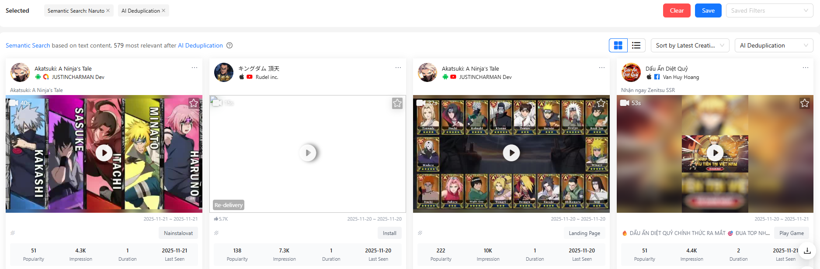
Task: Click the Dấu Ấn Diệt Quỷ title
Action: coord(667,68)
